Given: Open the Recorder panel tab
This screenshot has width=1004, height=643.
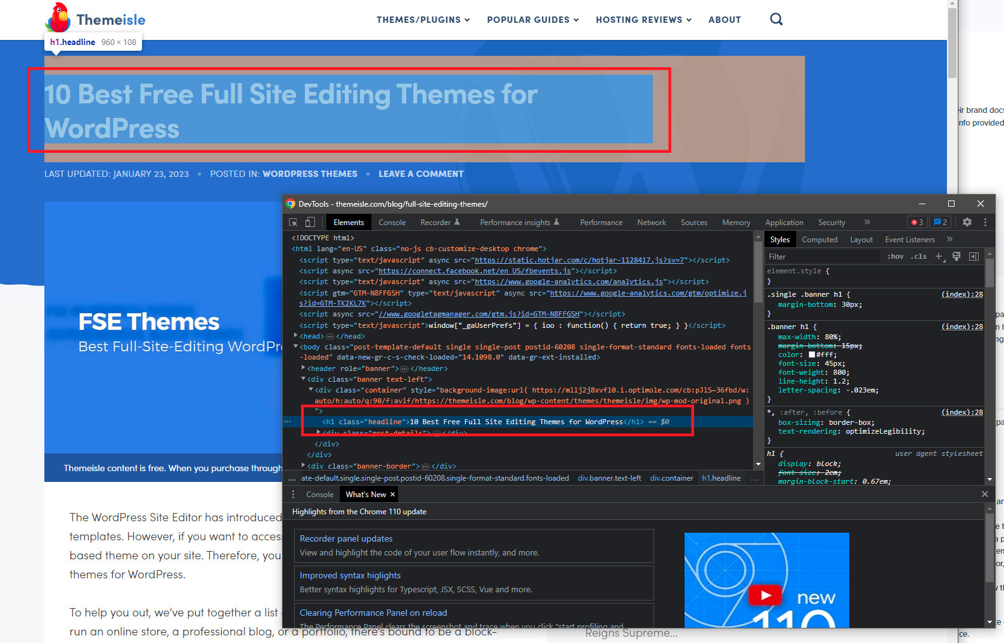Looking at the screenshot, I should tap(439, 223).
